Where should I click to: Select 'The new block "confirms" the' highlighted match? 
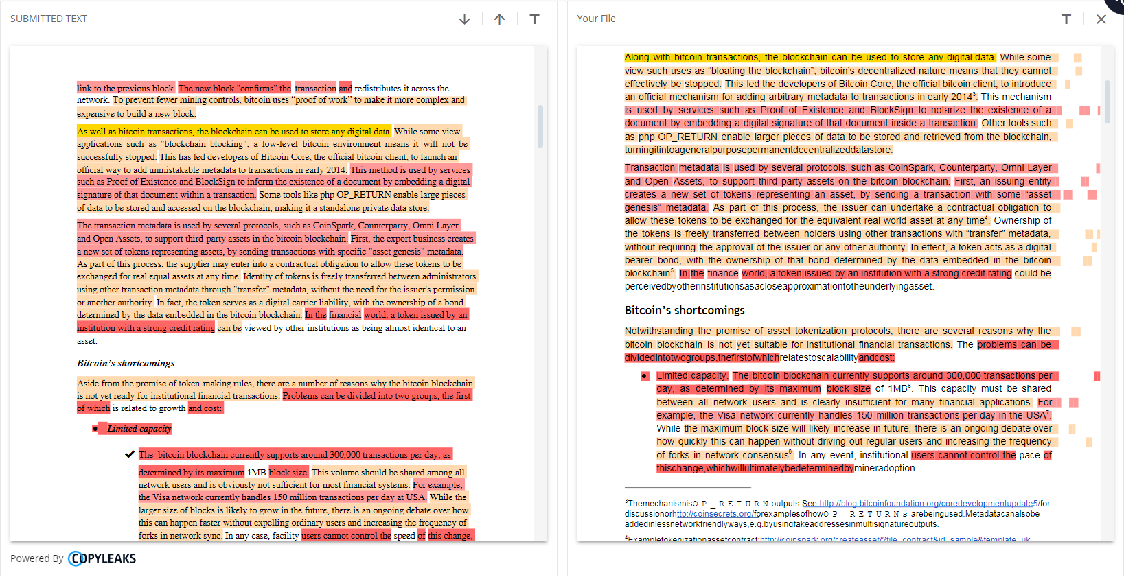[x=235, y=89]
